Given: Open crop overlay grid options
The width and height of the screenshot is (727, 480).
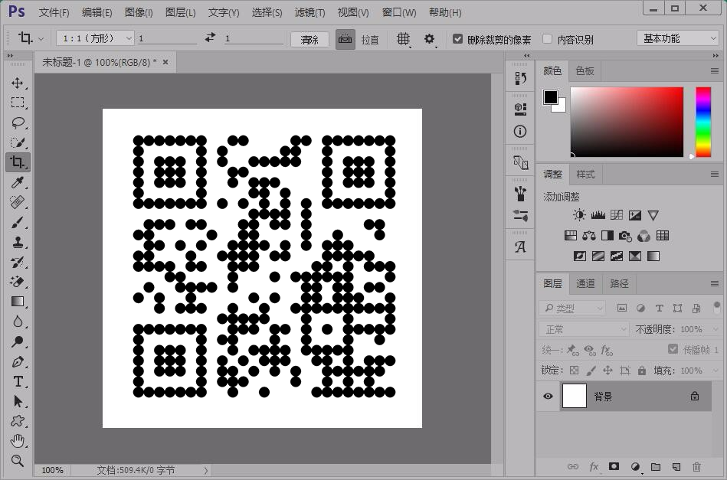Looking at the screenshot, I should [404, 39].
